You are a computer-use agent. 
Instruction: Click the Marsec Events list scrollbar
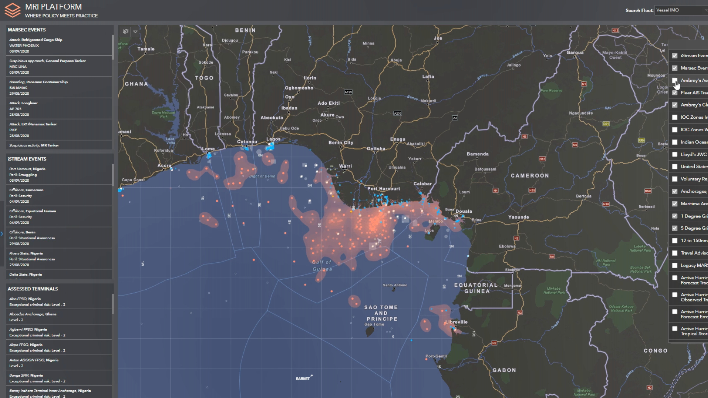(x=112, y=47)
